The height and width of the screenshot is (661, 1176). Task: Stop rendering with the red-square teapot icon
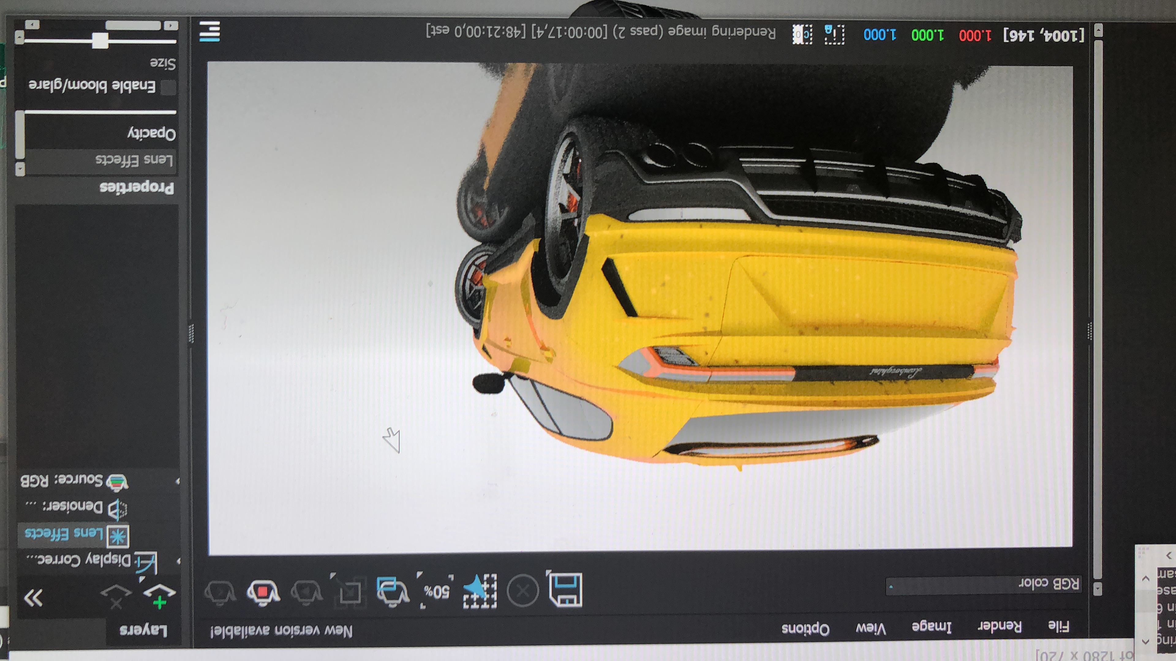point(263,592)
